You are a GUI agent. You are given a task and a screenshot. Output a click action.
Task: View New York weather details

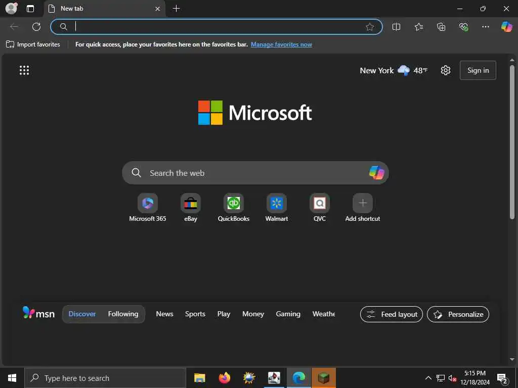click(394, 70)
